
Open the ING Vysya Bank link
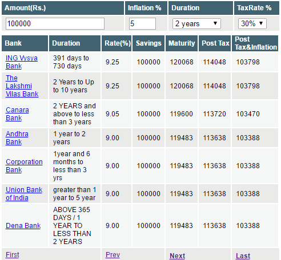point(22,62)
